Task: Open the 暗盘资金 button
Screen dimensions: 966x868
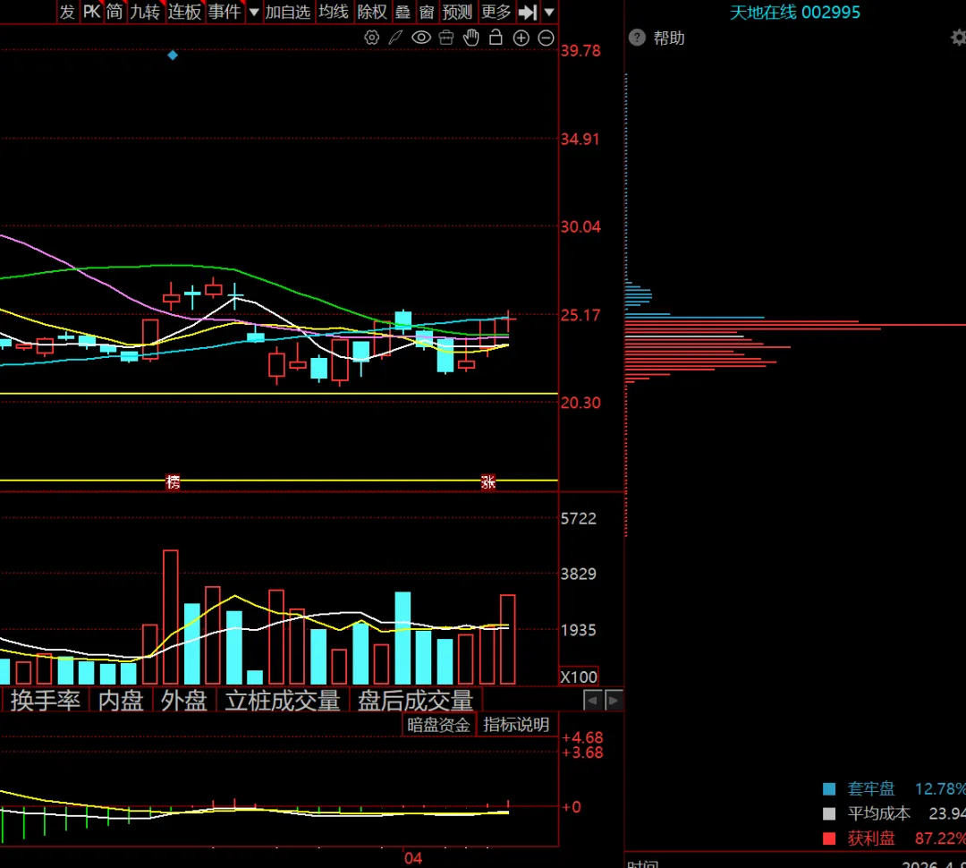Action: pos(438,725)
